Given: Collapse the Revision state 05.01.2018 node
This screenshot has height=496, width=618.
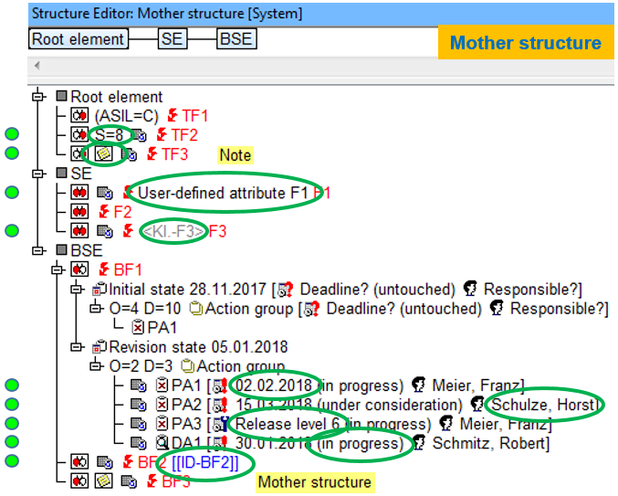Looking at the screenshot, I should point(77,347).
